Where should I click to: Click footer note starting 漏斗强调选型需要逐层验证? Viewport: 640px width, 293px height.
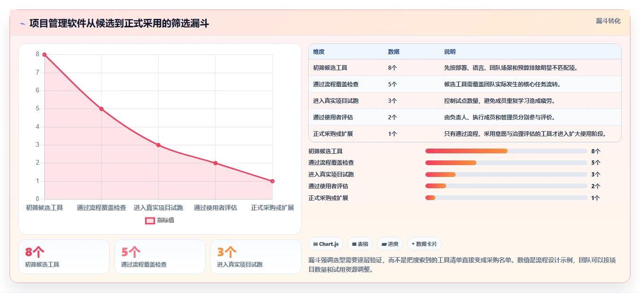click(x=462, y=265)
